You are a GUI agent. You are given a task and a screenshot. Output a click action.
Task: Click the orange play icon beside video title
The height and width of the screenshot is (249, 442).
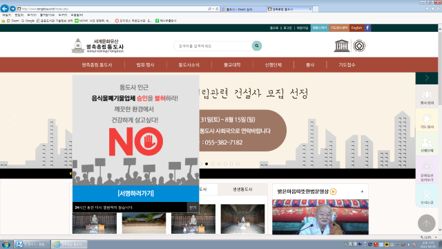(x=333, y=192)
